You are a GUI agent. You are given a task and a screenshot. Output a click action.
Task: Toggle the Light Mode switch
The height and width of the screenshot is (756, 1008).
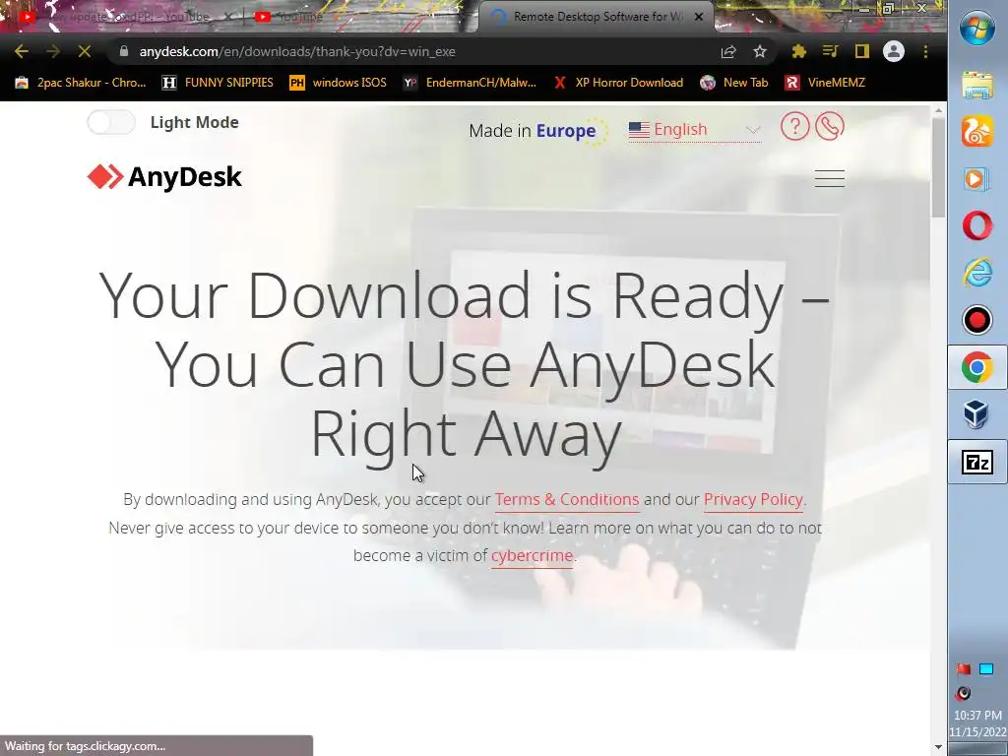coord(111,122)
